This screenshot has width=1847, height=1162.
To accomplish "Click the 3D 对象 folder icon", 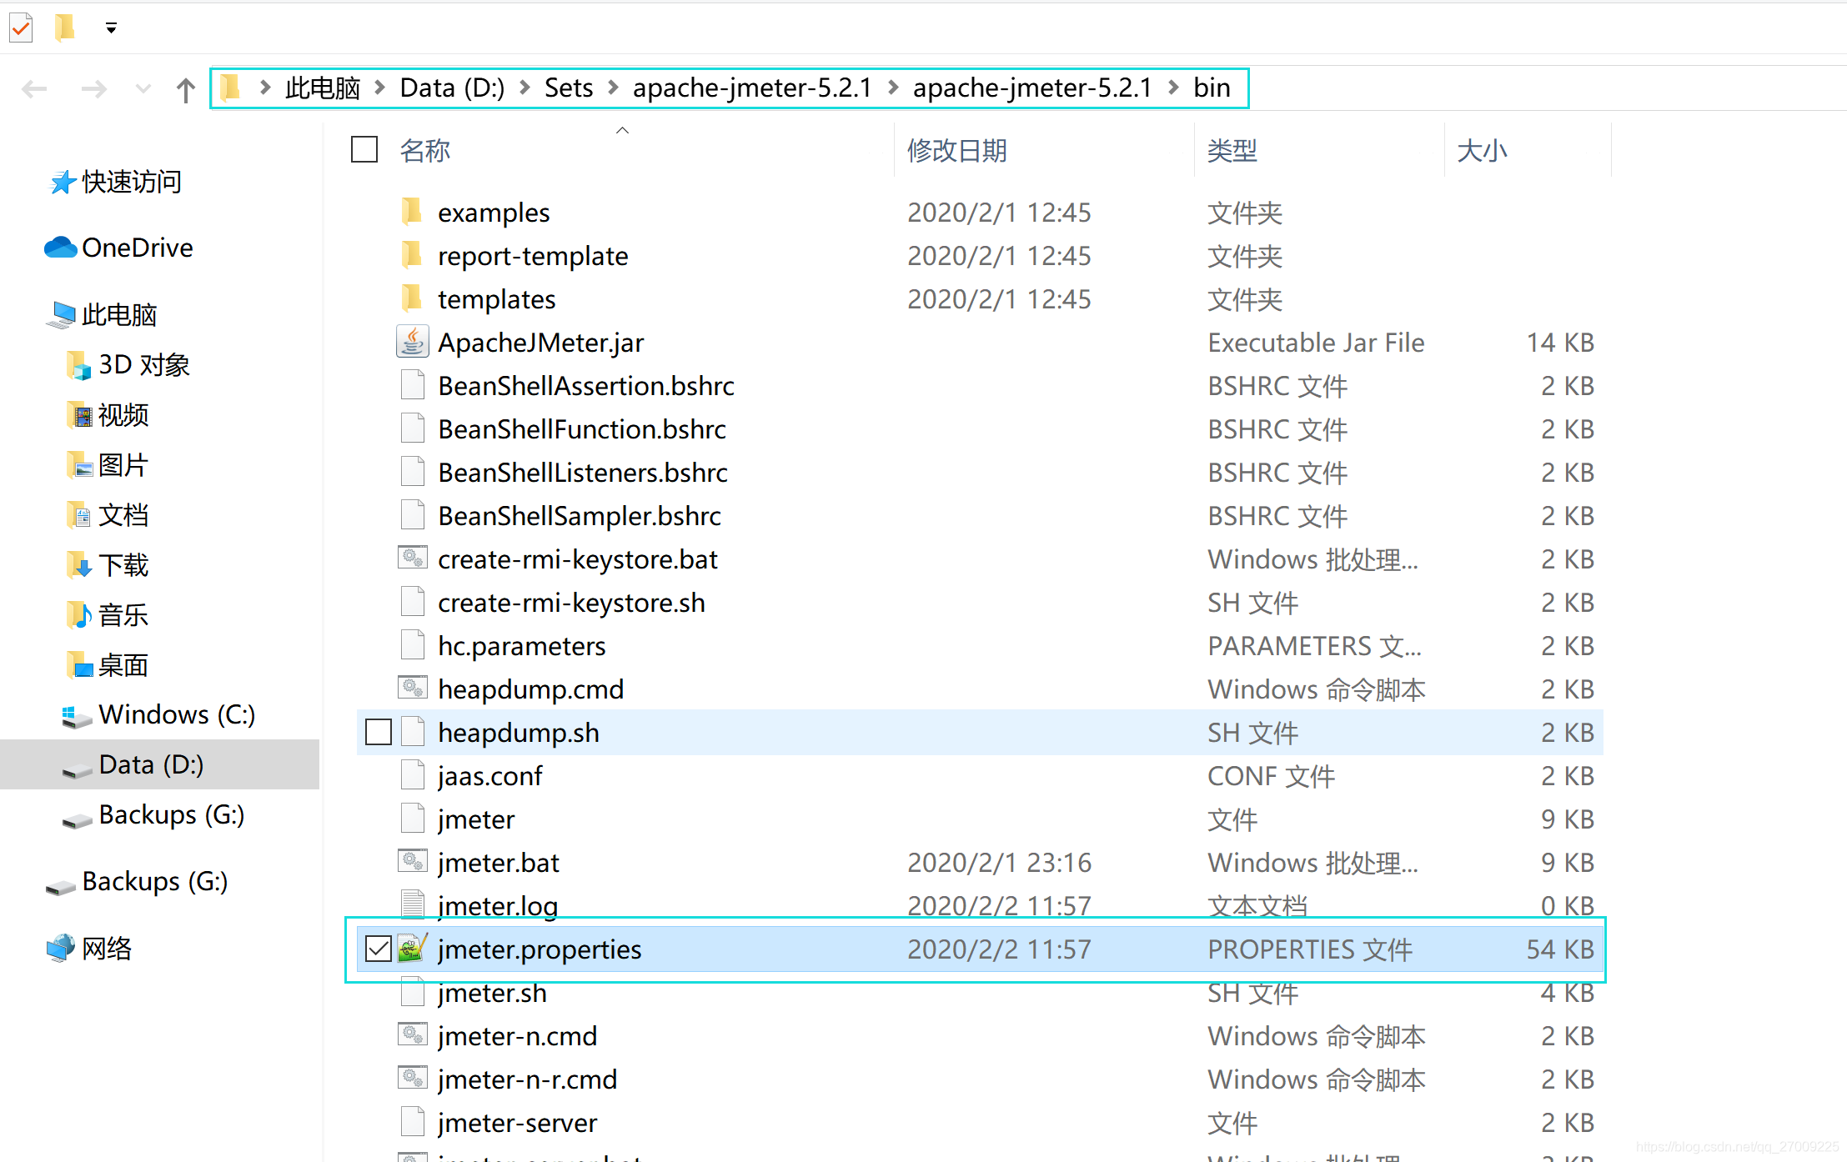I will click(x=78, y=365).
